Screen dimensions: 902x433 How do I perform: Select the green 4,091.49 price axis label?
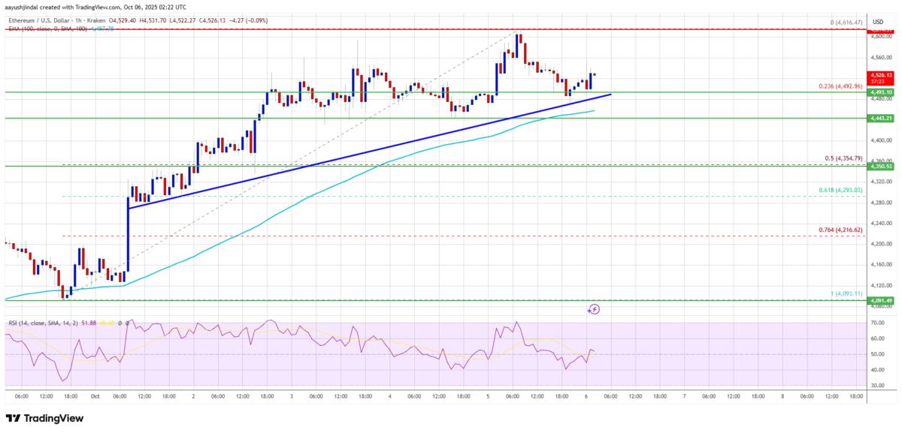point(880,300)
